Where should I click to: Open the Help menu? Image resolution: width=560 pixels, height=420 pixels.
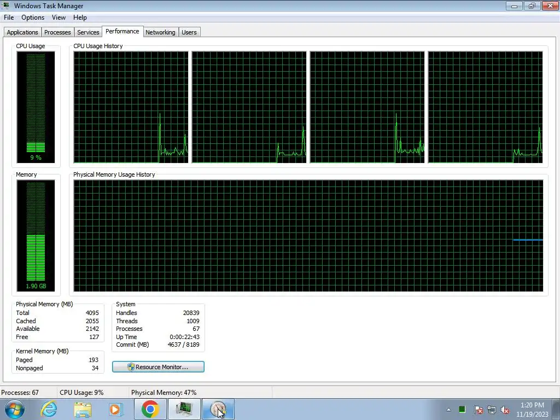coord(80,17)
